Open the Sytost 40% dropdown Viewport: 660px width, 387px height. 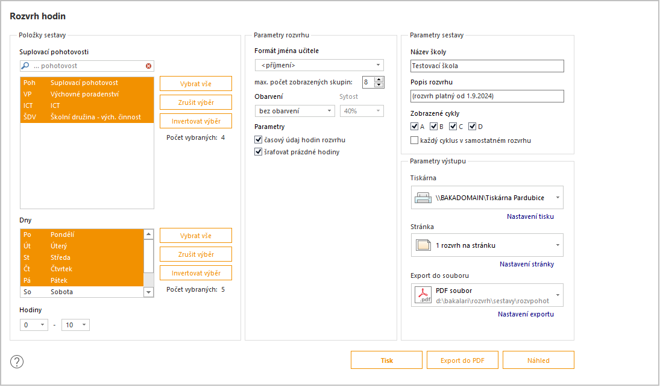(x=362, y=111)
